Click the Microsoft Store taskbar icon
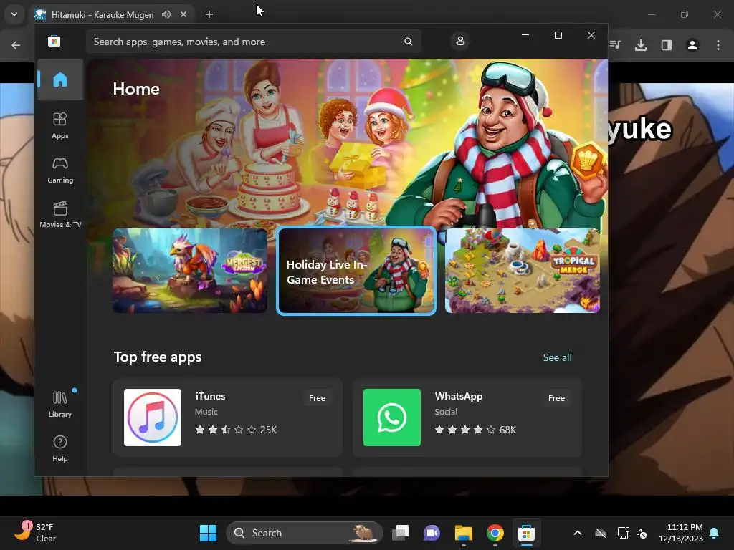This screenshot has height=550, width=734. (526, 533)
